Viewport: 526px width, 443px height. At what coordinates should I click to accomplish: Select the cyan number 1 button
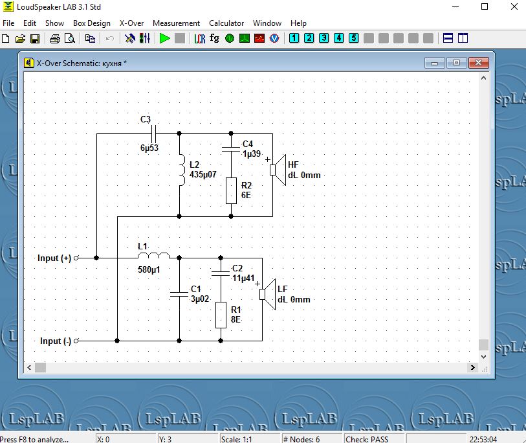tap(294, 38)
